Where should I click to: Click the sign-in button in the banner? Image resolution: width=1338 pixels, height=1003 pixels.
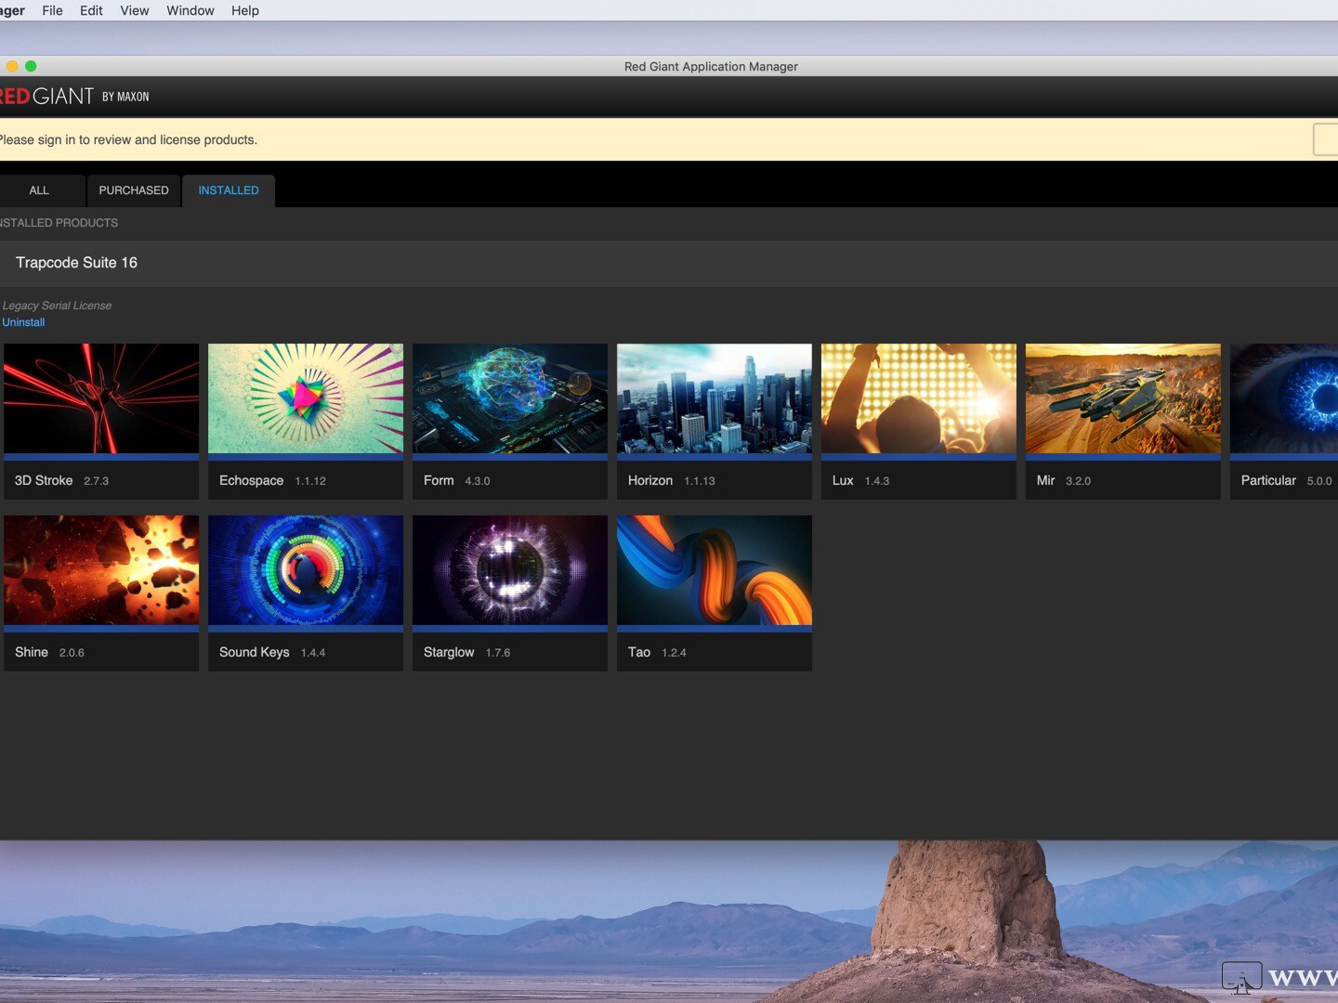tap(1327, 139)
